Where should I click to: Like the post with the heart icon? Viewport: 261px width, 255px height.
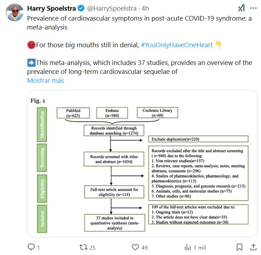pyautogui.click(x=135, y=247)
